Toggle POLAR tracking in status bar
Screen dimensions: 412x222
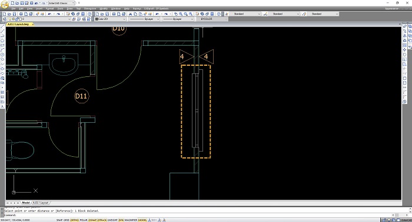84,220
